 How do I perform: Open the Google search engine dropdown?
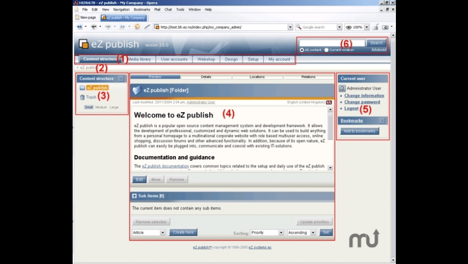[x=339, y=27]
